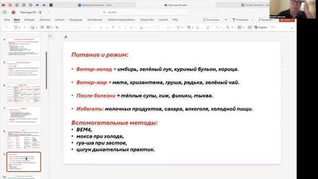Open Copilot from the ribbon
The width and height of the screenshot is (318, 179).
click(x=260, y=27)
